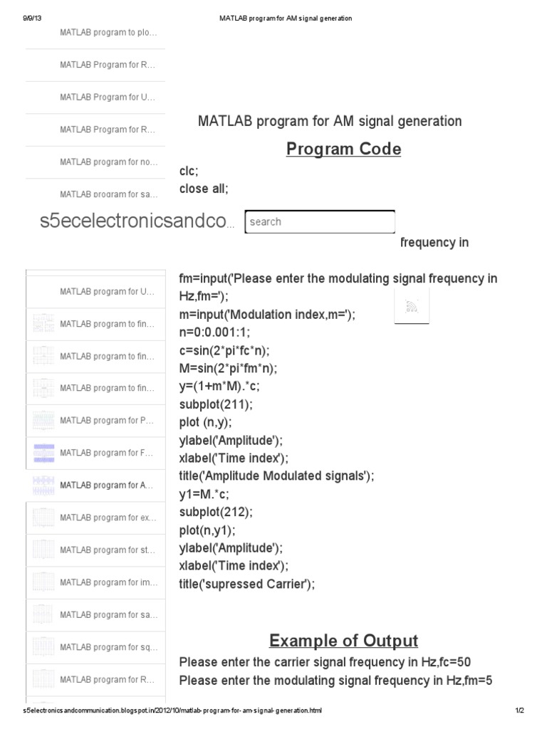Click the thumbnail beside 'MATLAB program for ex…'

click(x=43, y=518)
